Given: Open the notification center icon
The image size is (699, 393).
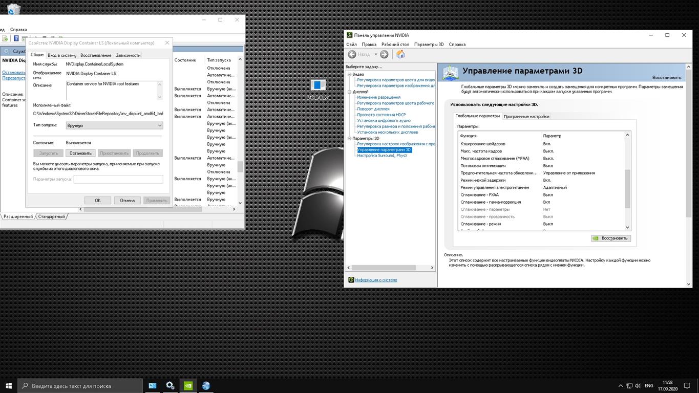Looking at the screenshot, I should coord(687,386).
